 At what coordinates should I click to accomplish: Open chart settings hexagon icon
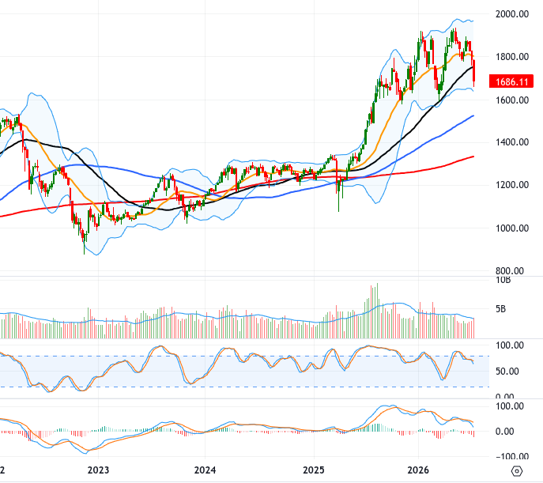click(x=516, y=471)
